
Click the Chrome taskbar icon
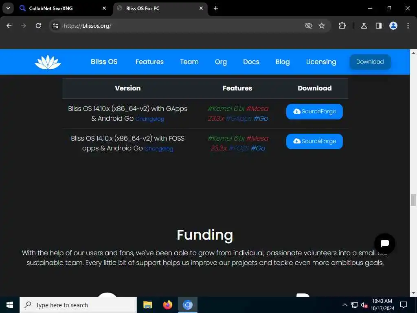188,305
